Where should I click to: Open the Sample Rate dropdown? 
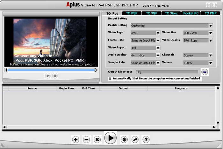(158, 63)
